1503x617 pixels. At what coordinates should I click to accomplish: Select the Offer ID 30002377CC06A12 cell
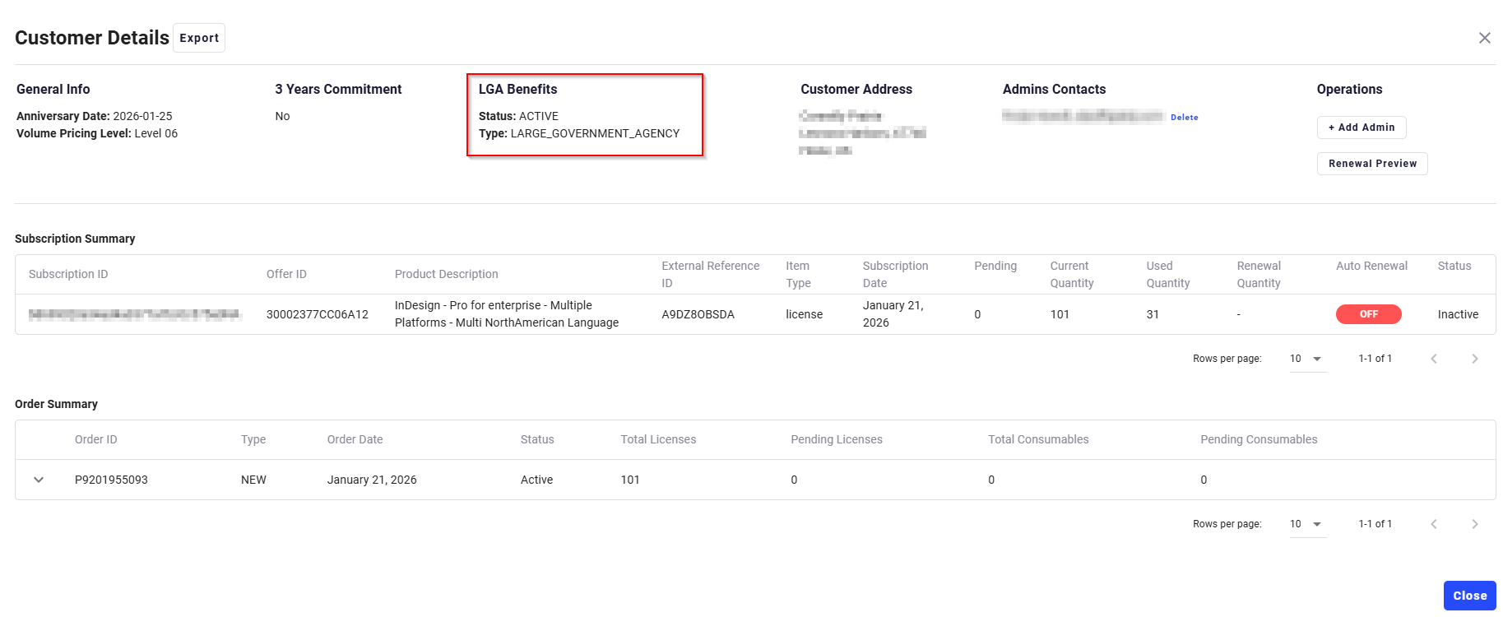coord(317,314)
